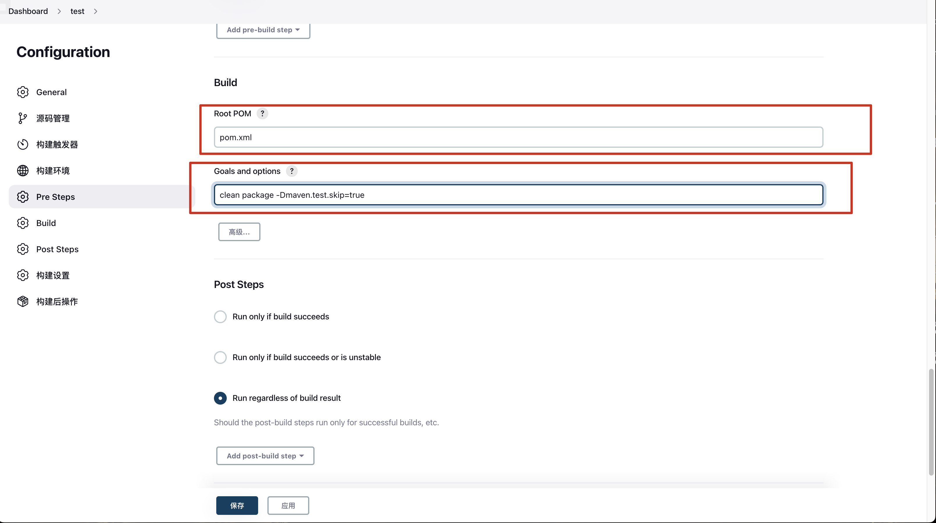
Task: Click the source code management branch icon
Action: (x=23, y=118)
